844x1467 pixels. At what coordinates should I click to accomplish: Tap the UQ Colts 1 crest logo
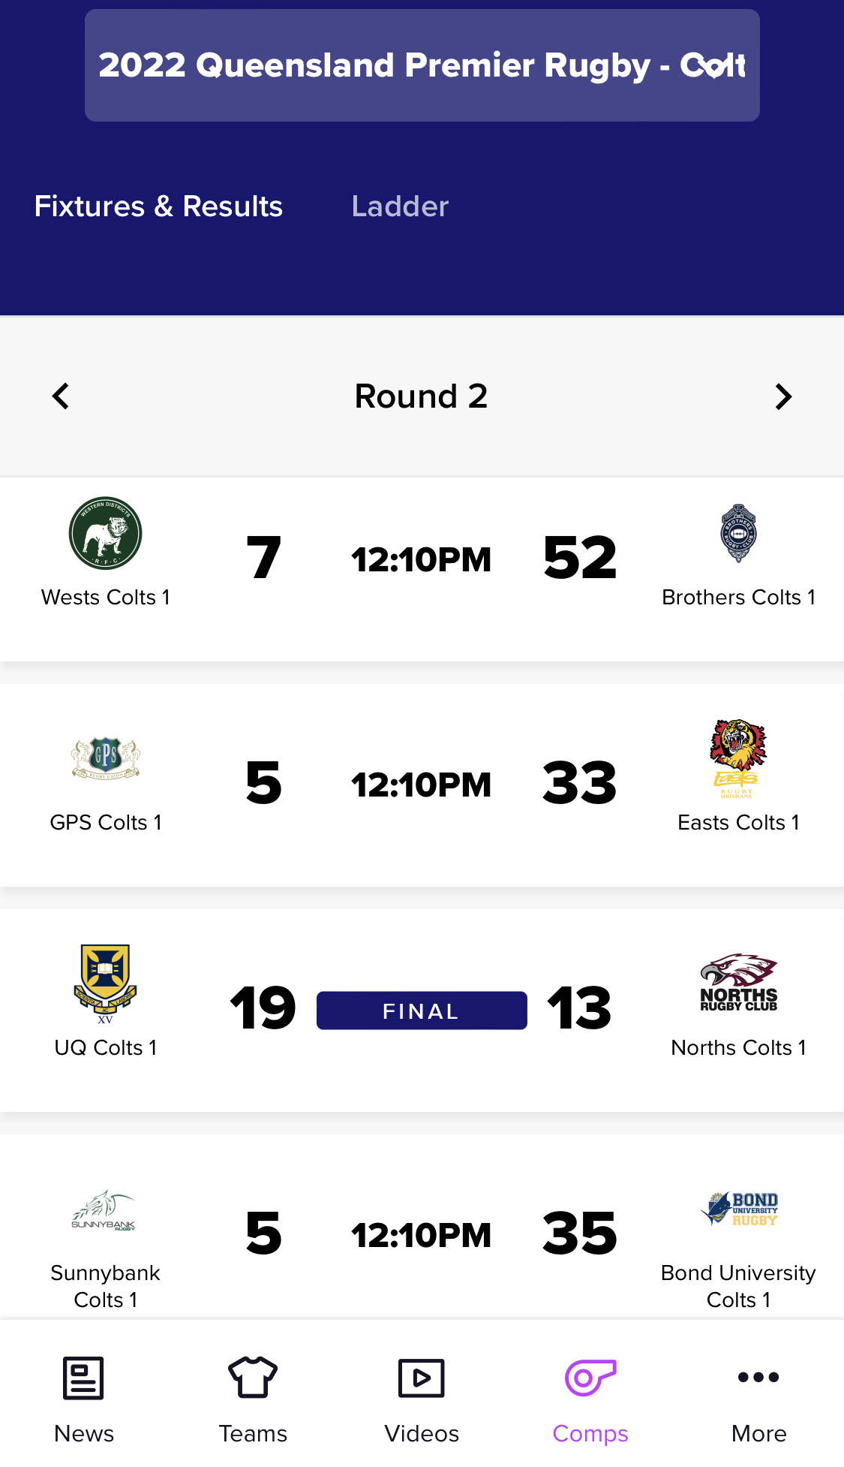pos(106,984)
